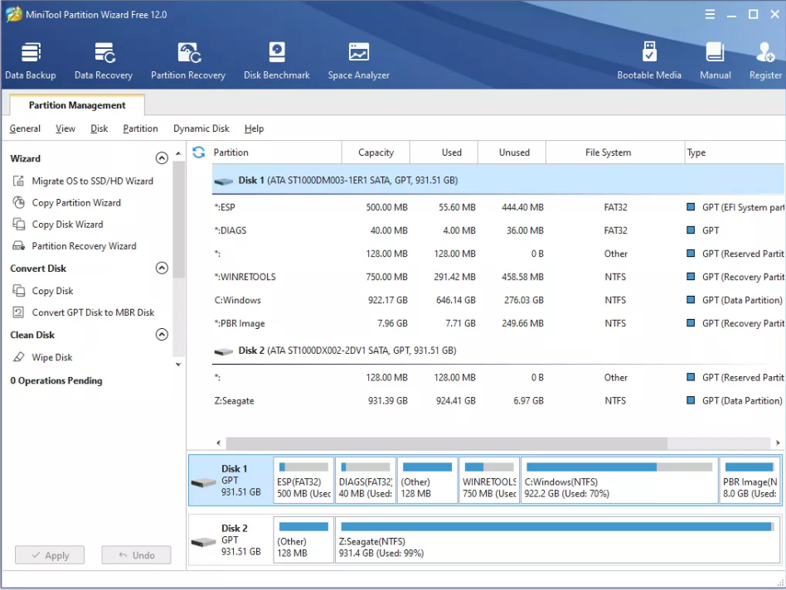Select the DIAGS(FAT32) block in the disk map
Viewport: 786px width, 590px height.
click(x=366, y=480)
